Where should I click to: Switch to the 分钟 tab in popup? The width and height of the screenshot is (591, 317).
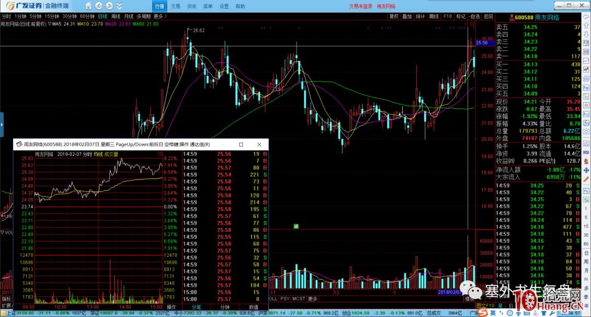coord(225,307)
